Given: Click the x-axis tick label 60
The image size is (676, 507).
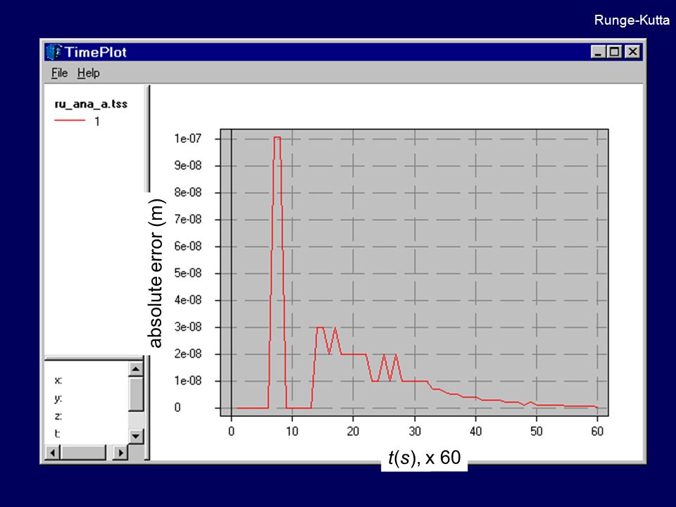Looking at the screenshot, I should click(597, 431).
